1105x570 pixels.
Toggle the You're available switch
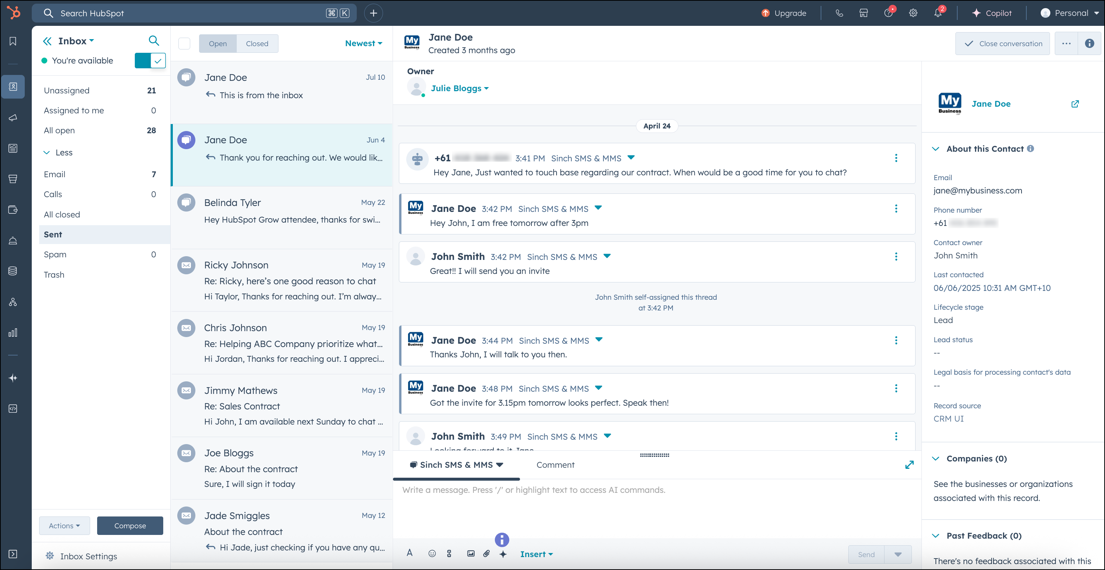click(150, 61)
